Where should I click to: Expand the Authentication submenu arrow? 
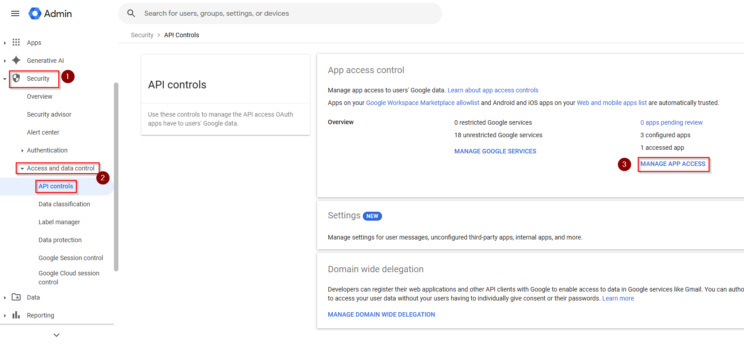coord(22,151)
